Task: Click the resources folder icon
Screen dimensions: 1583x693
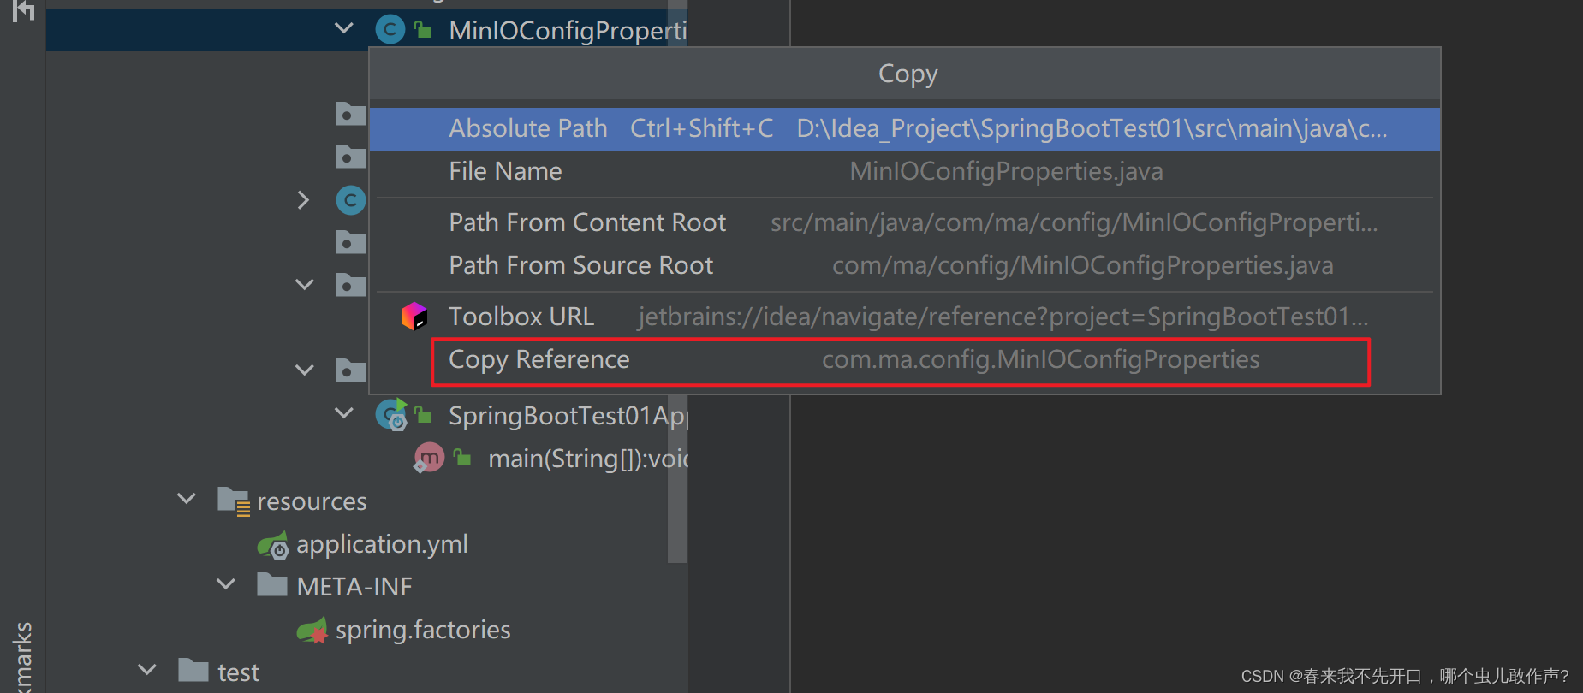Action: coord(234,500)
